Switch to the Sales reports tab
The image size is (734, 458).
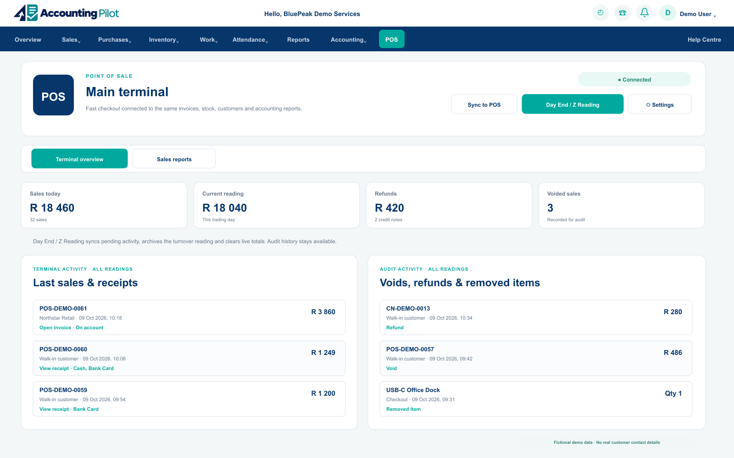click(x=174, y=158)
